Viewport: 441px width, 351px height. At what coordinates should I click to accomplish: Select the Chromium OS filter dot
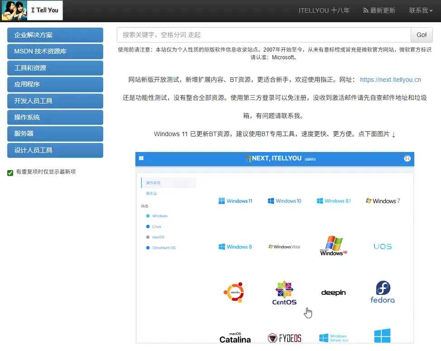click(x=148, y=248)
